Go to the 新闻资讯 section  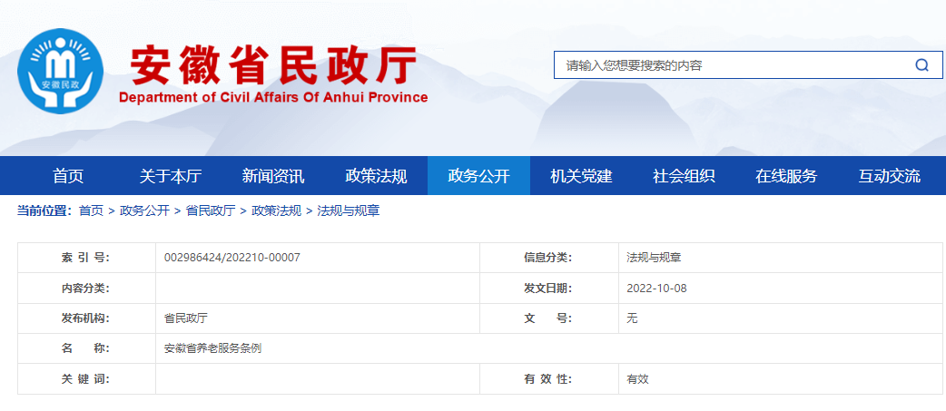point(273,176)
